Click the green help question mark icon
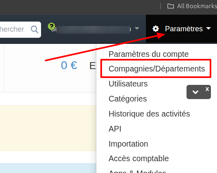 point(52,26)
